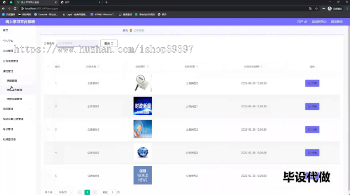350x195 pixels.
Task: Sort by 公告类型 column arrows
Action: [x=197, y=67]
